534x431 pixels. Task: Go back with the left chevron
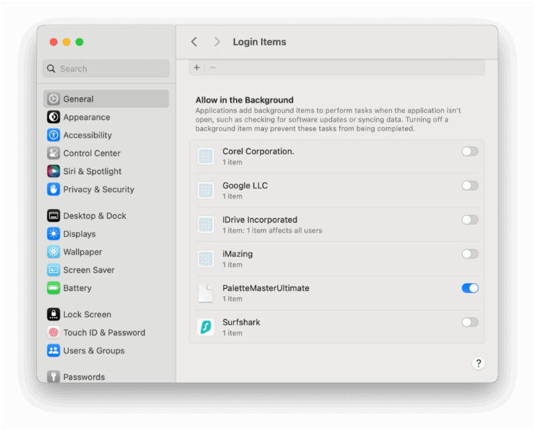point(194,42)
